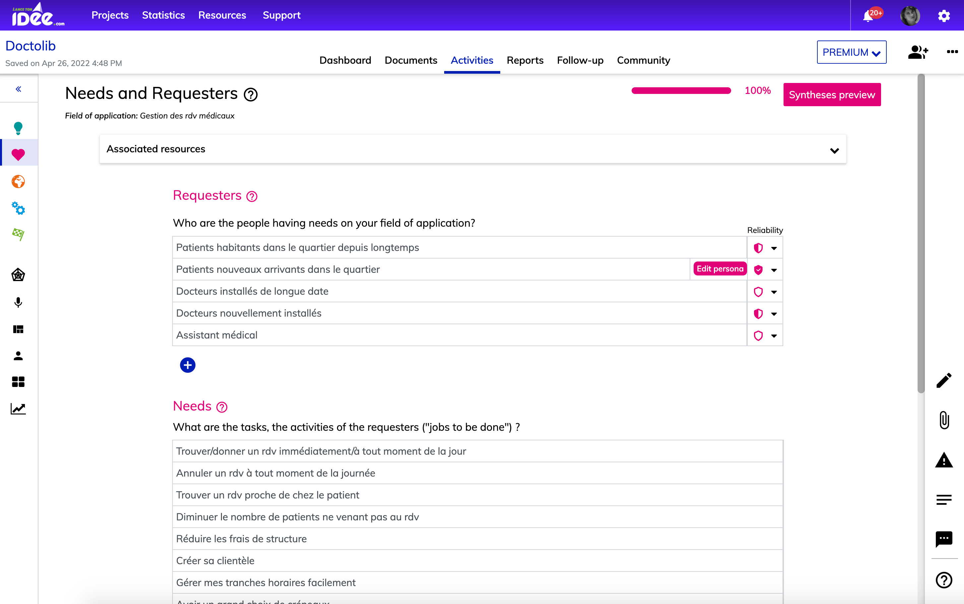Open the spider web chart icon

point(18,275)
